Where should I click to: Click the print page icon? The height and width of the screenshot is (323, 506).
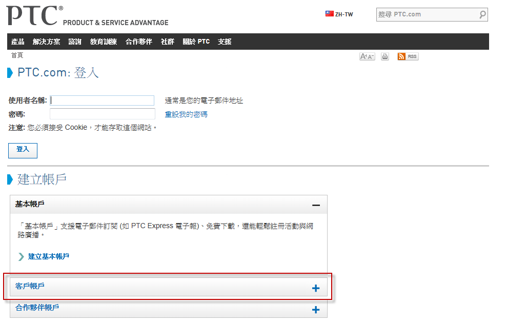[x=385, y=56]
